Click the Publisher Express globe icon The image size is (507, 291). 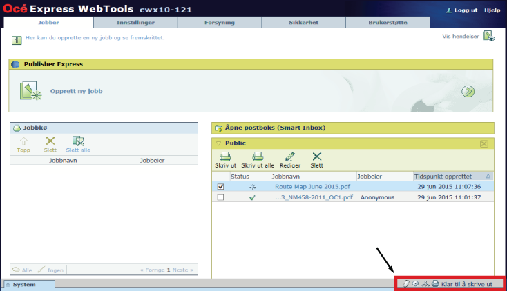tap(15, 64)
